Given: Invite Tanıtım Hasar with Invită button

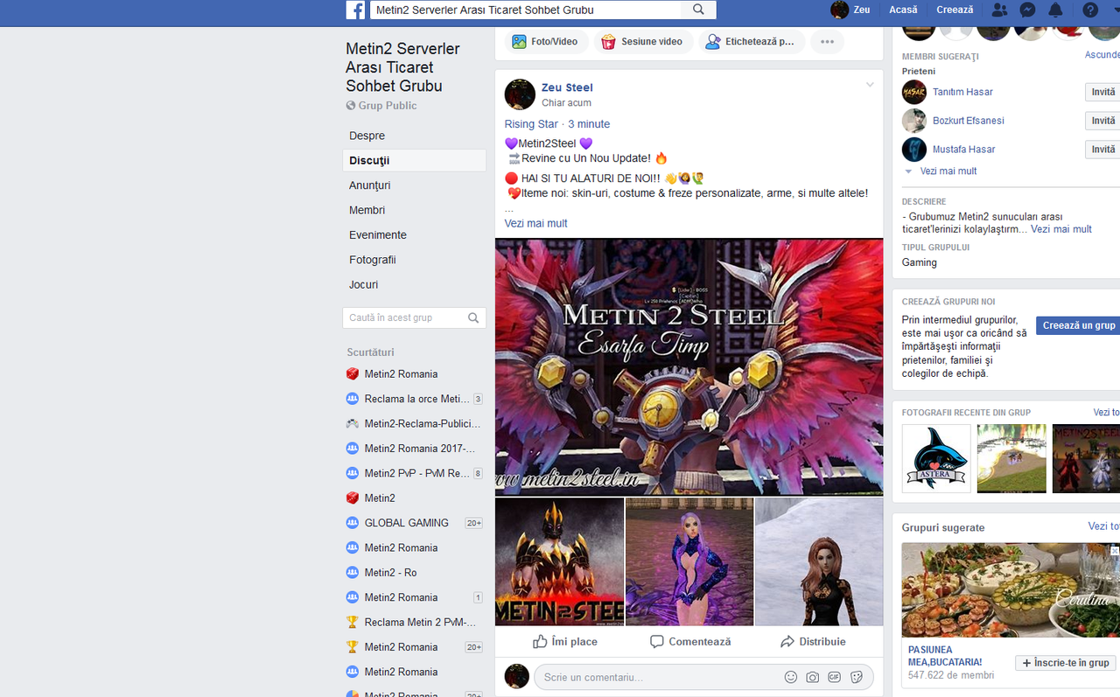Looking at the screenshot, I should 1102,92.
